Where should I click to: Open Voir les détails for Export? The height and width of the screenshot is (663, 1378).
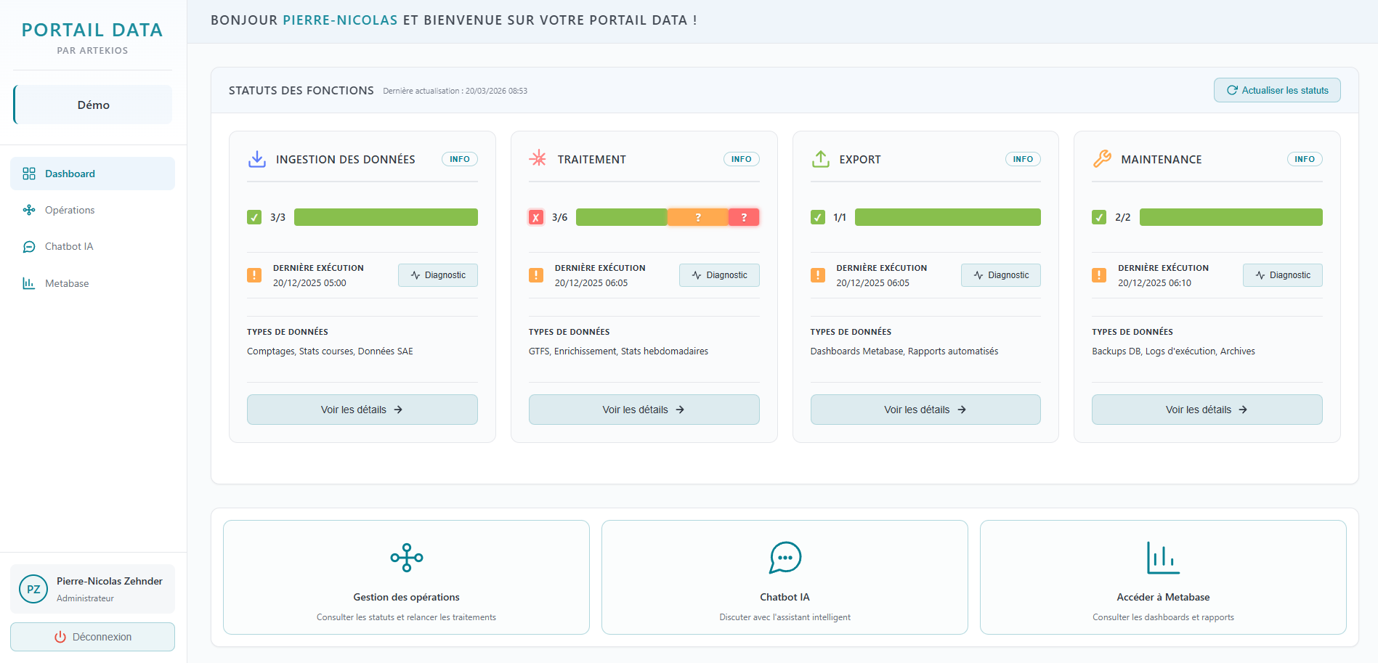(x=925, y=410)
